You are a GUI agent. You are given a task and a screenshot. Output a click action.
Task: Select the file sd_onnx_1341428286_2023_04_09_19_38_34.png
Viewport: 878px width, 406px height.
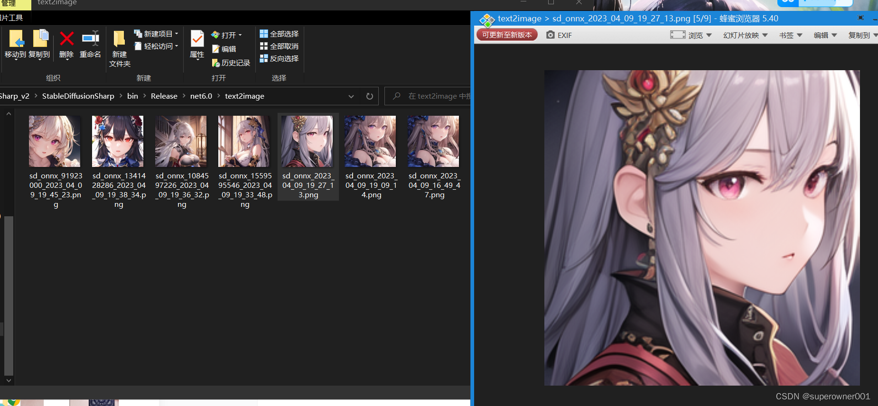[x=119, y=161]
